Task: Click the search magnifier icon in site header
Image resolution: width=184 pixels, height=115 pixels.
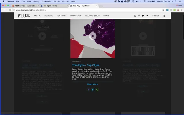Action: click(x=164, y=16)
